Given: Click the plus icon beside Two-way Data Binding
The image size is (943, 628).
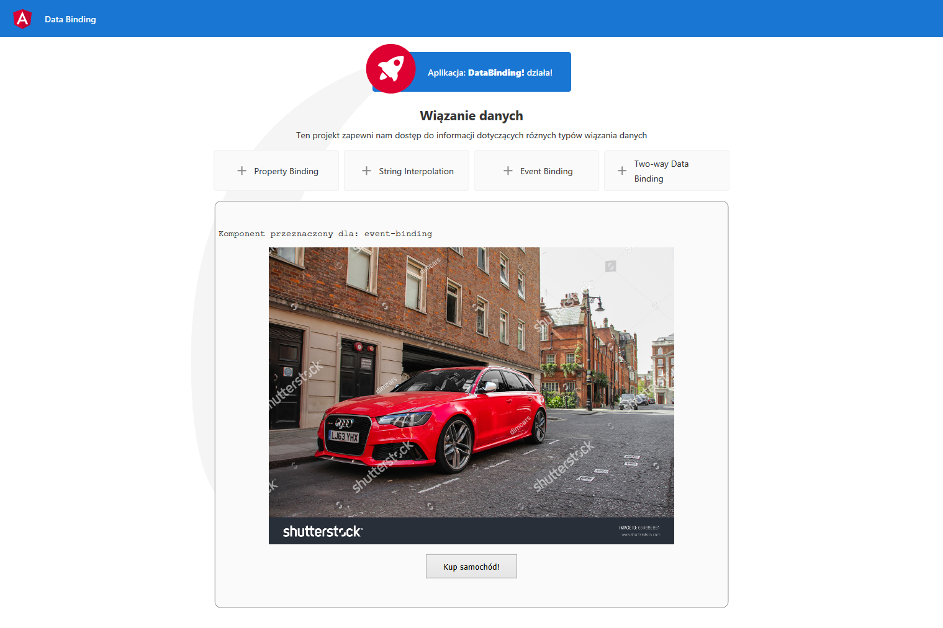Looking at the screenshot, I should tap(622, 170).
